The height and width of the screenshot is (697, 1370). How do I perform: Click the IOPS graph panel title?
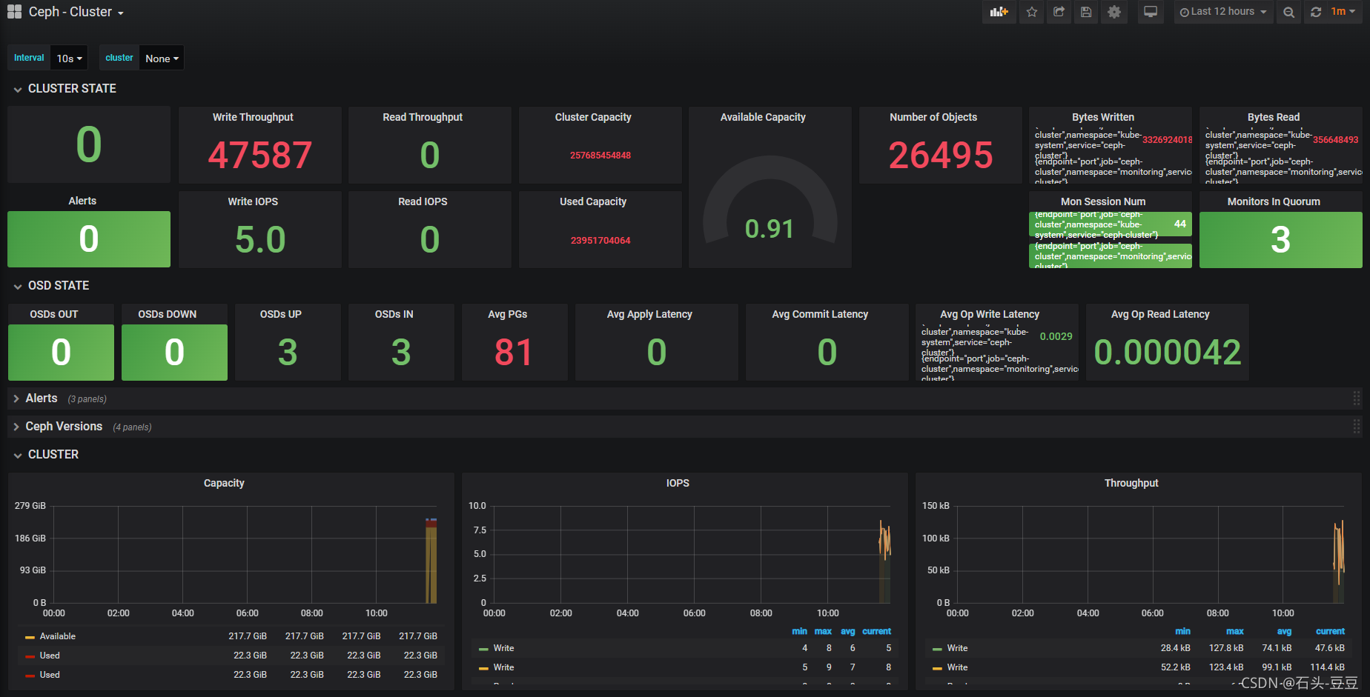[678, 483]
